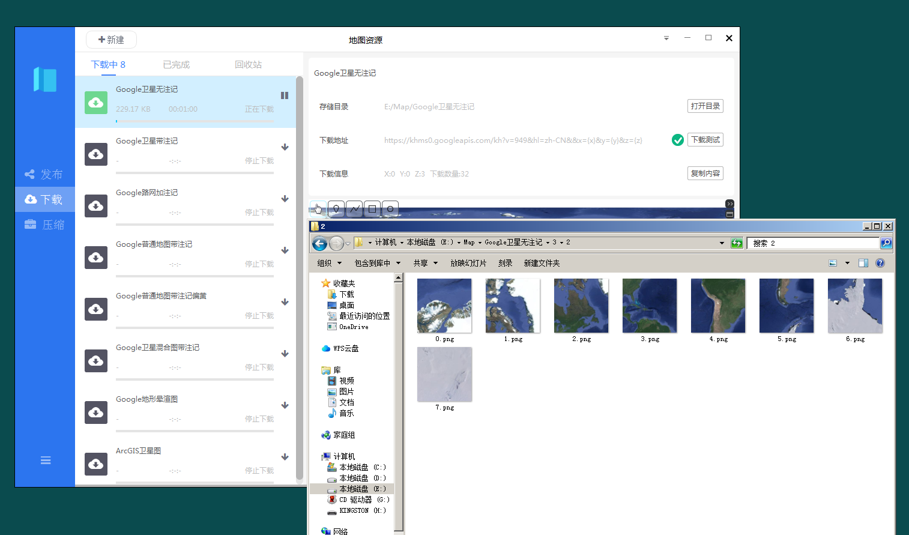909x535 pixels.
Task: Open title bar dropdown menu triangle
Action: coord(666,38)
